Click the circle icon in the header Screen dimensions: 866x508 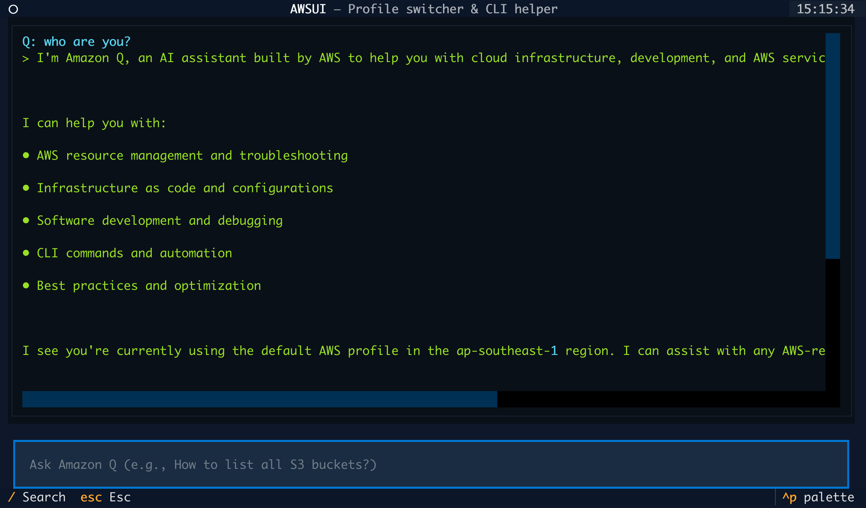click(13, 9)
